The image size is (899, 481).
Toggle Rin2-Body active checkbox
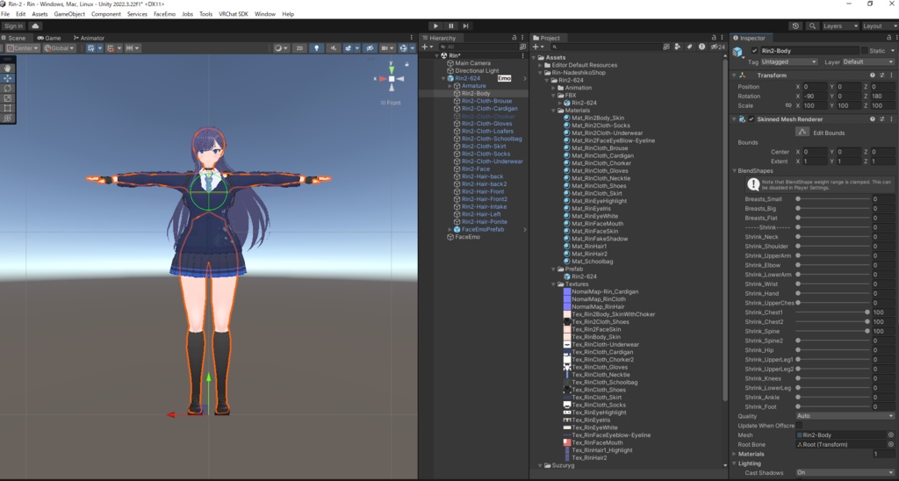[x=754, y=51]
